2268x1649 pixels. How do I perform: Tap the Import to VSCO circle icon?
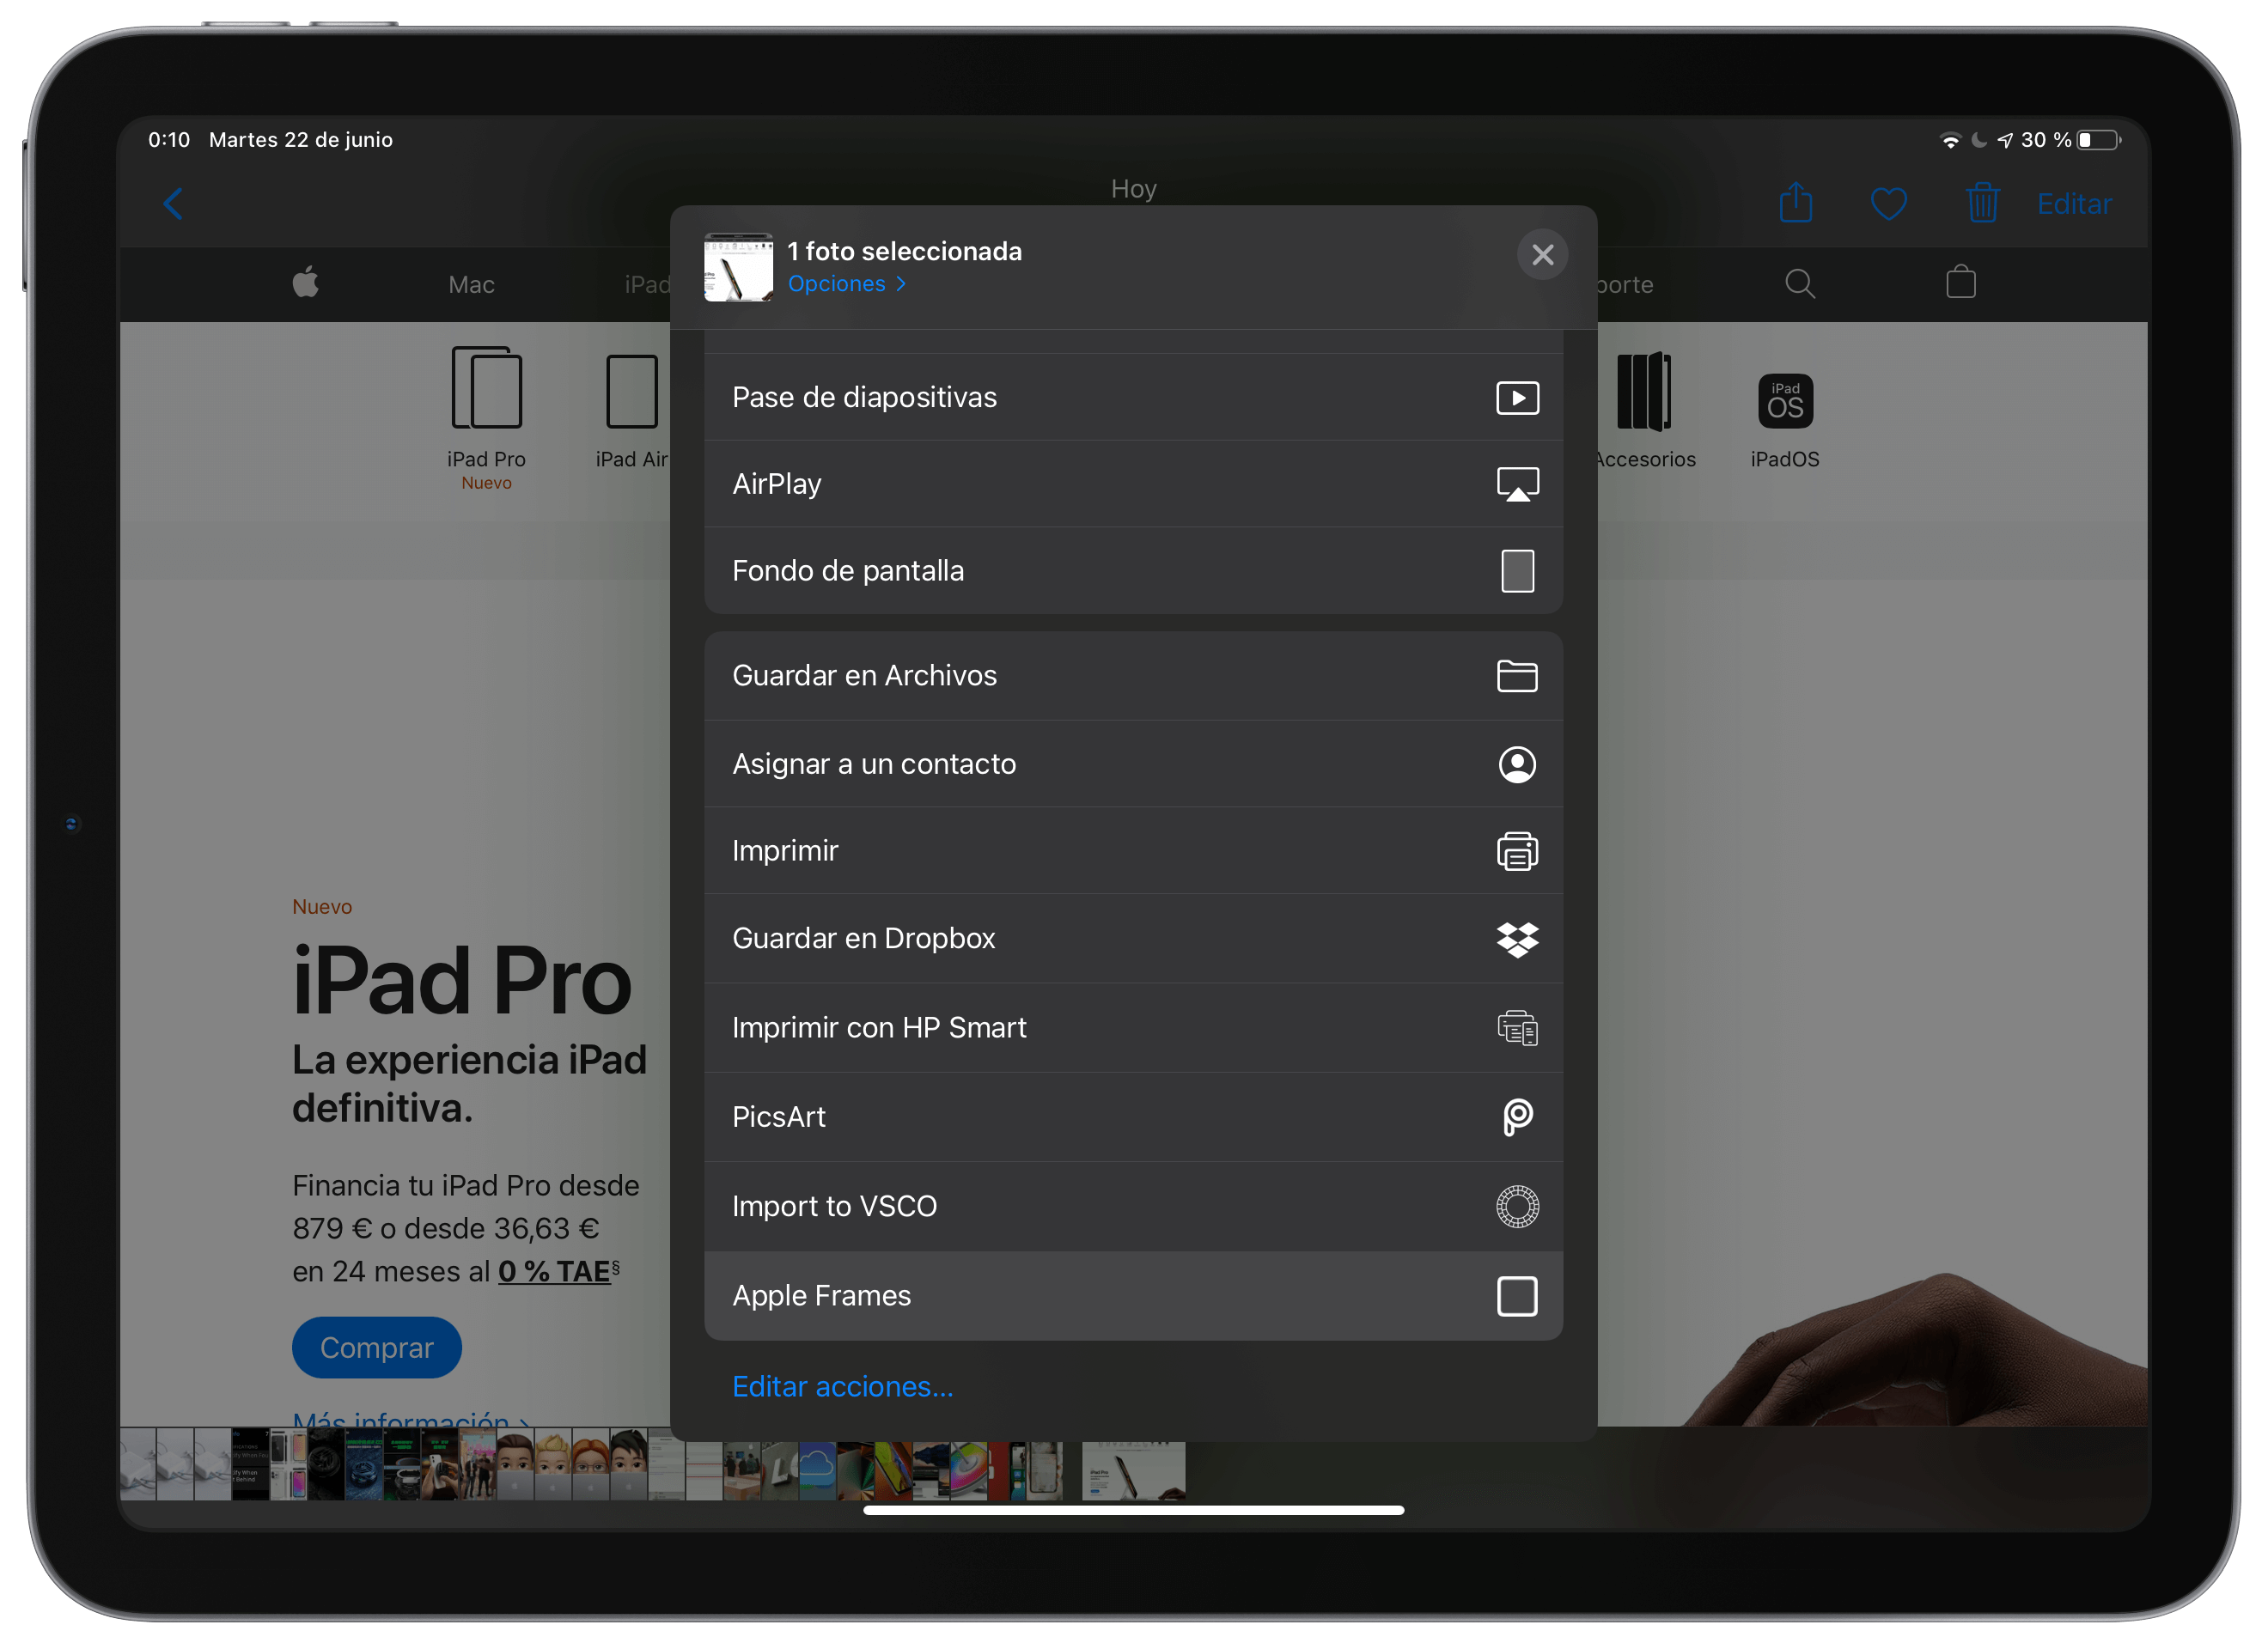coord(1516,1206)
